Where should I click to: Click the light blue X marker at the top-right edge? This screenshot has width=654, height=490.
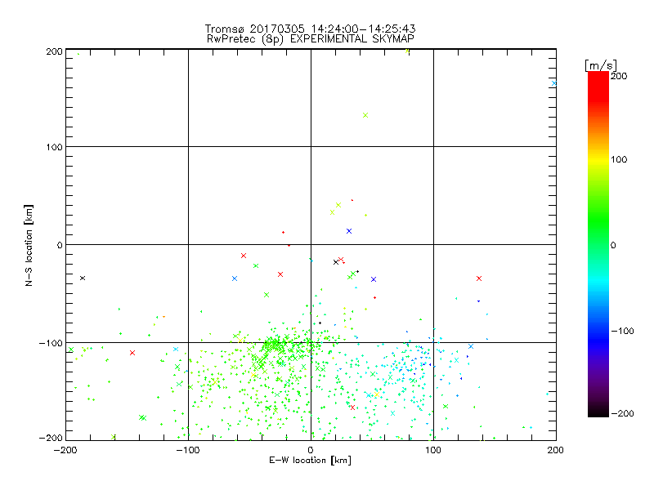(x=554, y=83)
